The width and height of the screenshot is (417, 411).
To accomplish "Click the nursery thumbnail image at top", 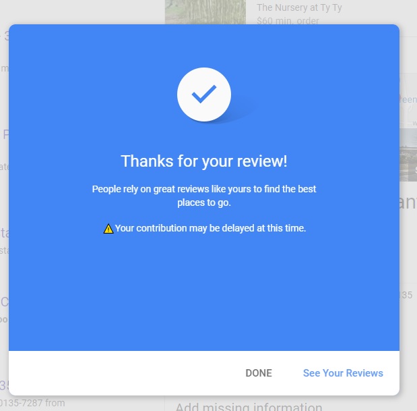I will [205, 12].
